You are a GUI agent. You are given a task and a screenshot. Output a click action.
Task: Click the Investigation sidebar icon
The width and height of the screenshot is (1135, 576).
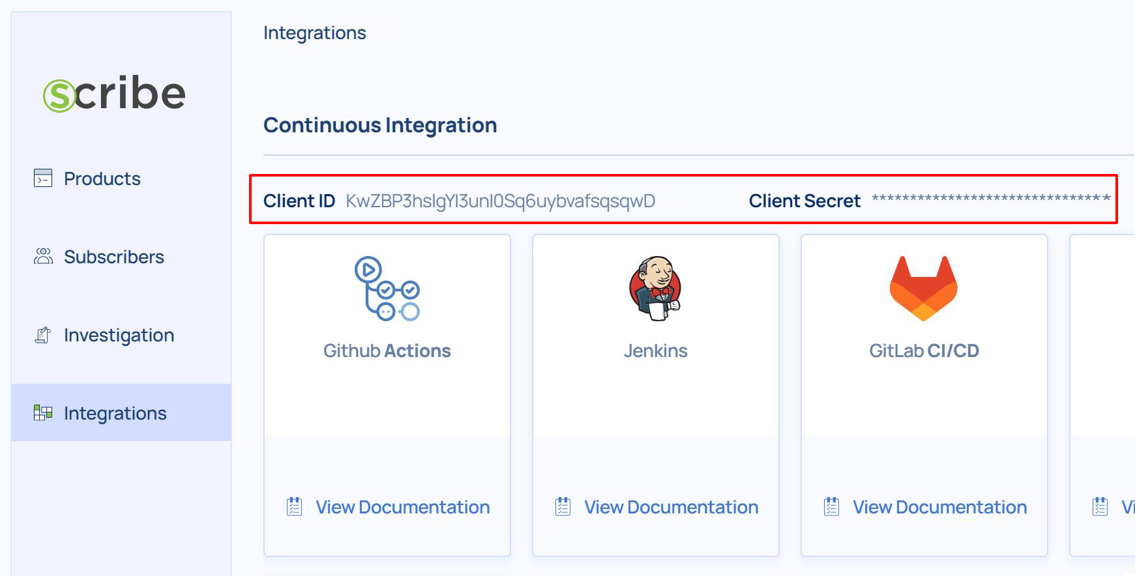tap(43, 335)
